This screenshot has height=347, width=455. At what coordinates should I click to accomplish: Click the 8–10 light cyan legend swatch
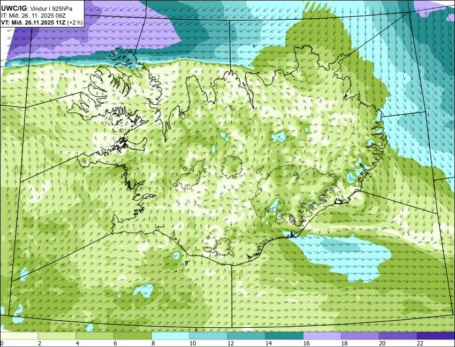pyautogui.click(x=171, y=336)
